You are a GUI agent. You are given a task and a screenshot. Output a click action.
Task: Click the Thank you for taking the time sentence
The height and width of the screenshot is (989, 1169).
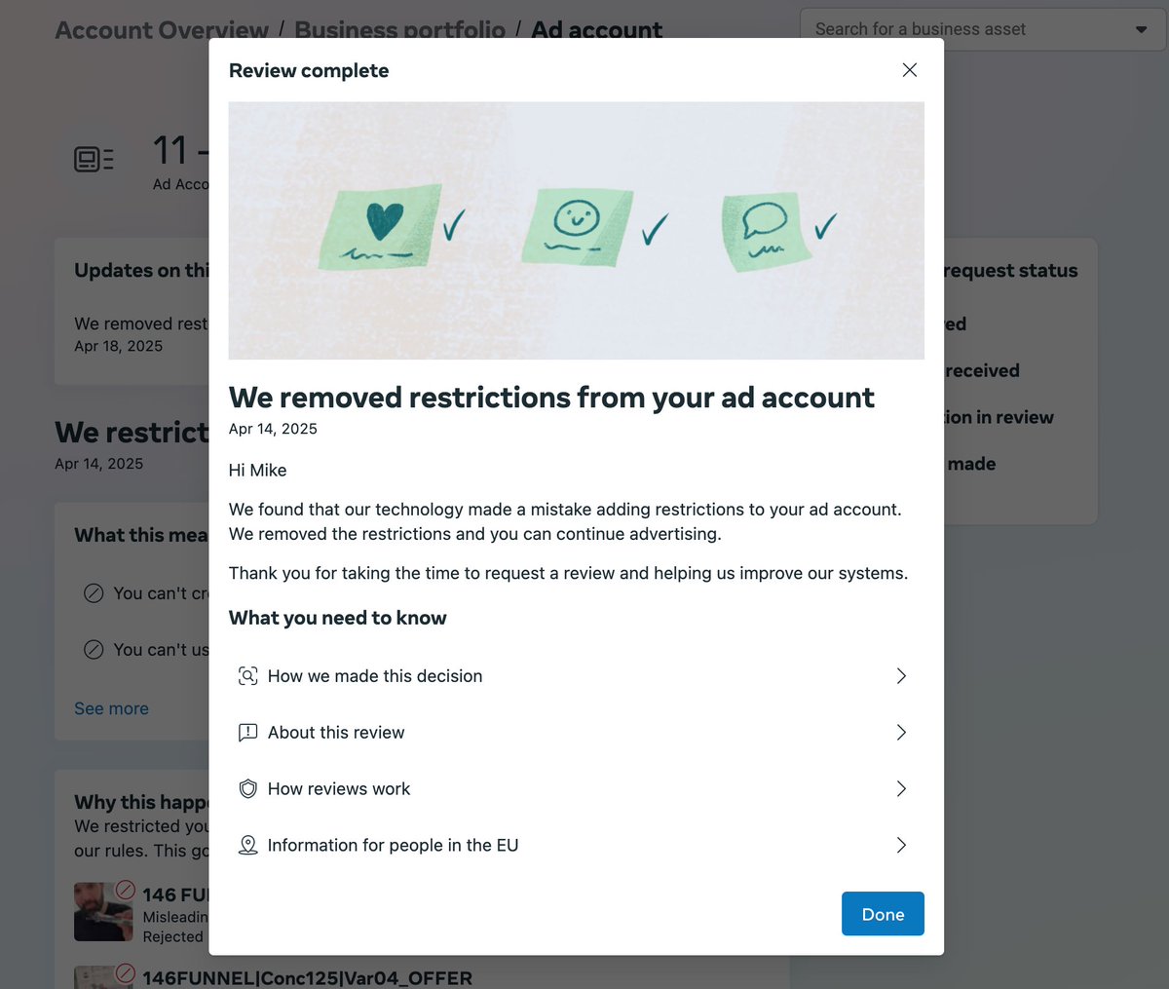coord(568,573)
